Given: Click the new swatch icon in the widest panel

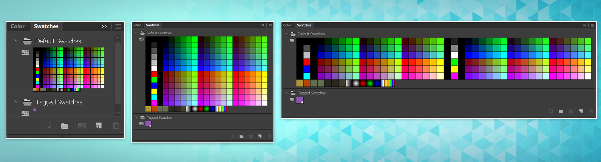Looking at the screenshot, I should (581, 111).
